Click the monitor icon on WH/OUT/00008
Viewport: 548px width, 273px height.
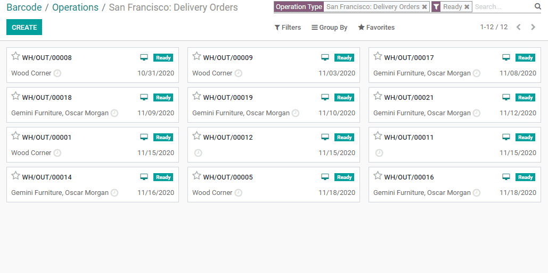pos(144,57)
